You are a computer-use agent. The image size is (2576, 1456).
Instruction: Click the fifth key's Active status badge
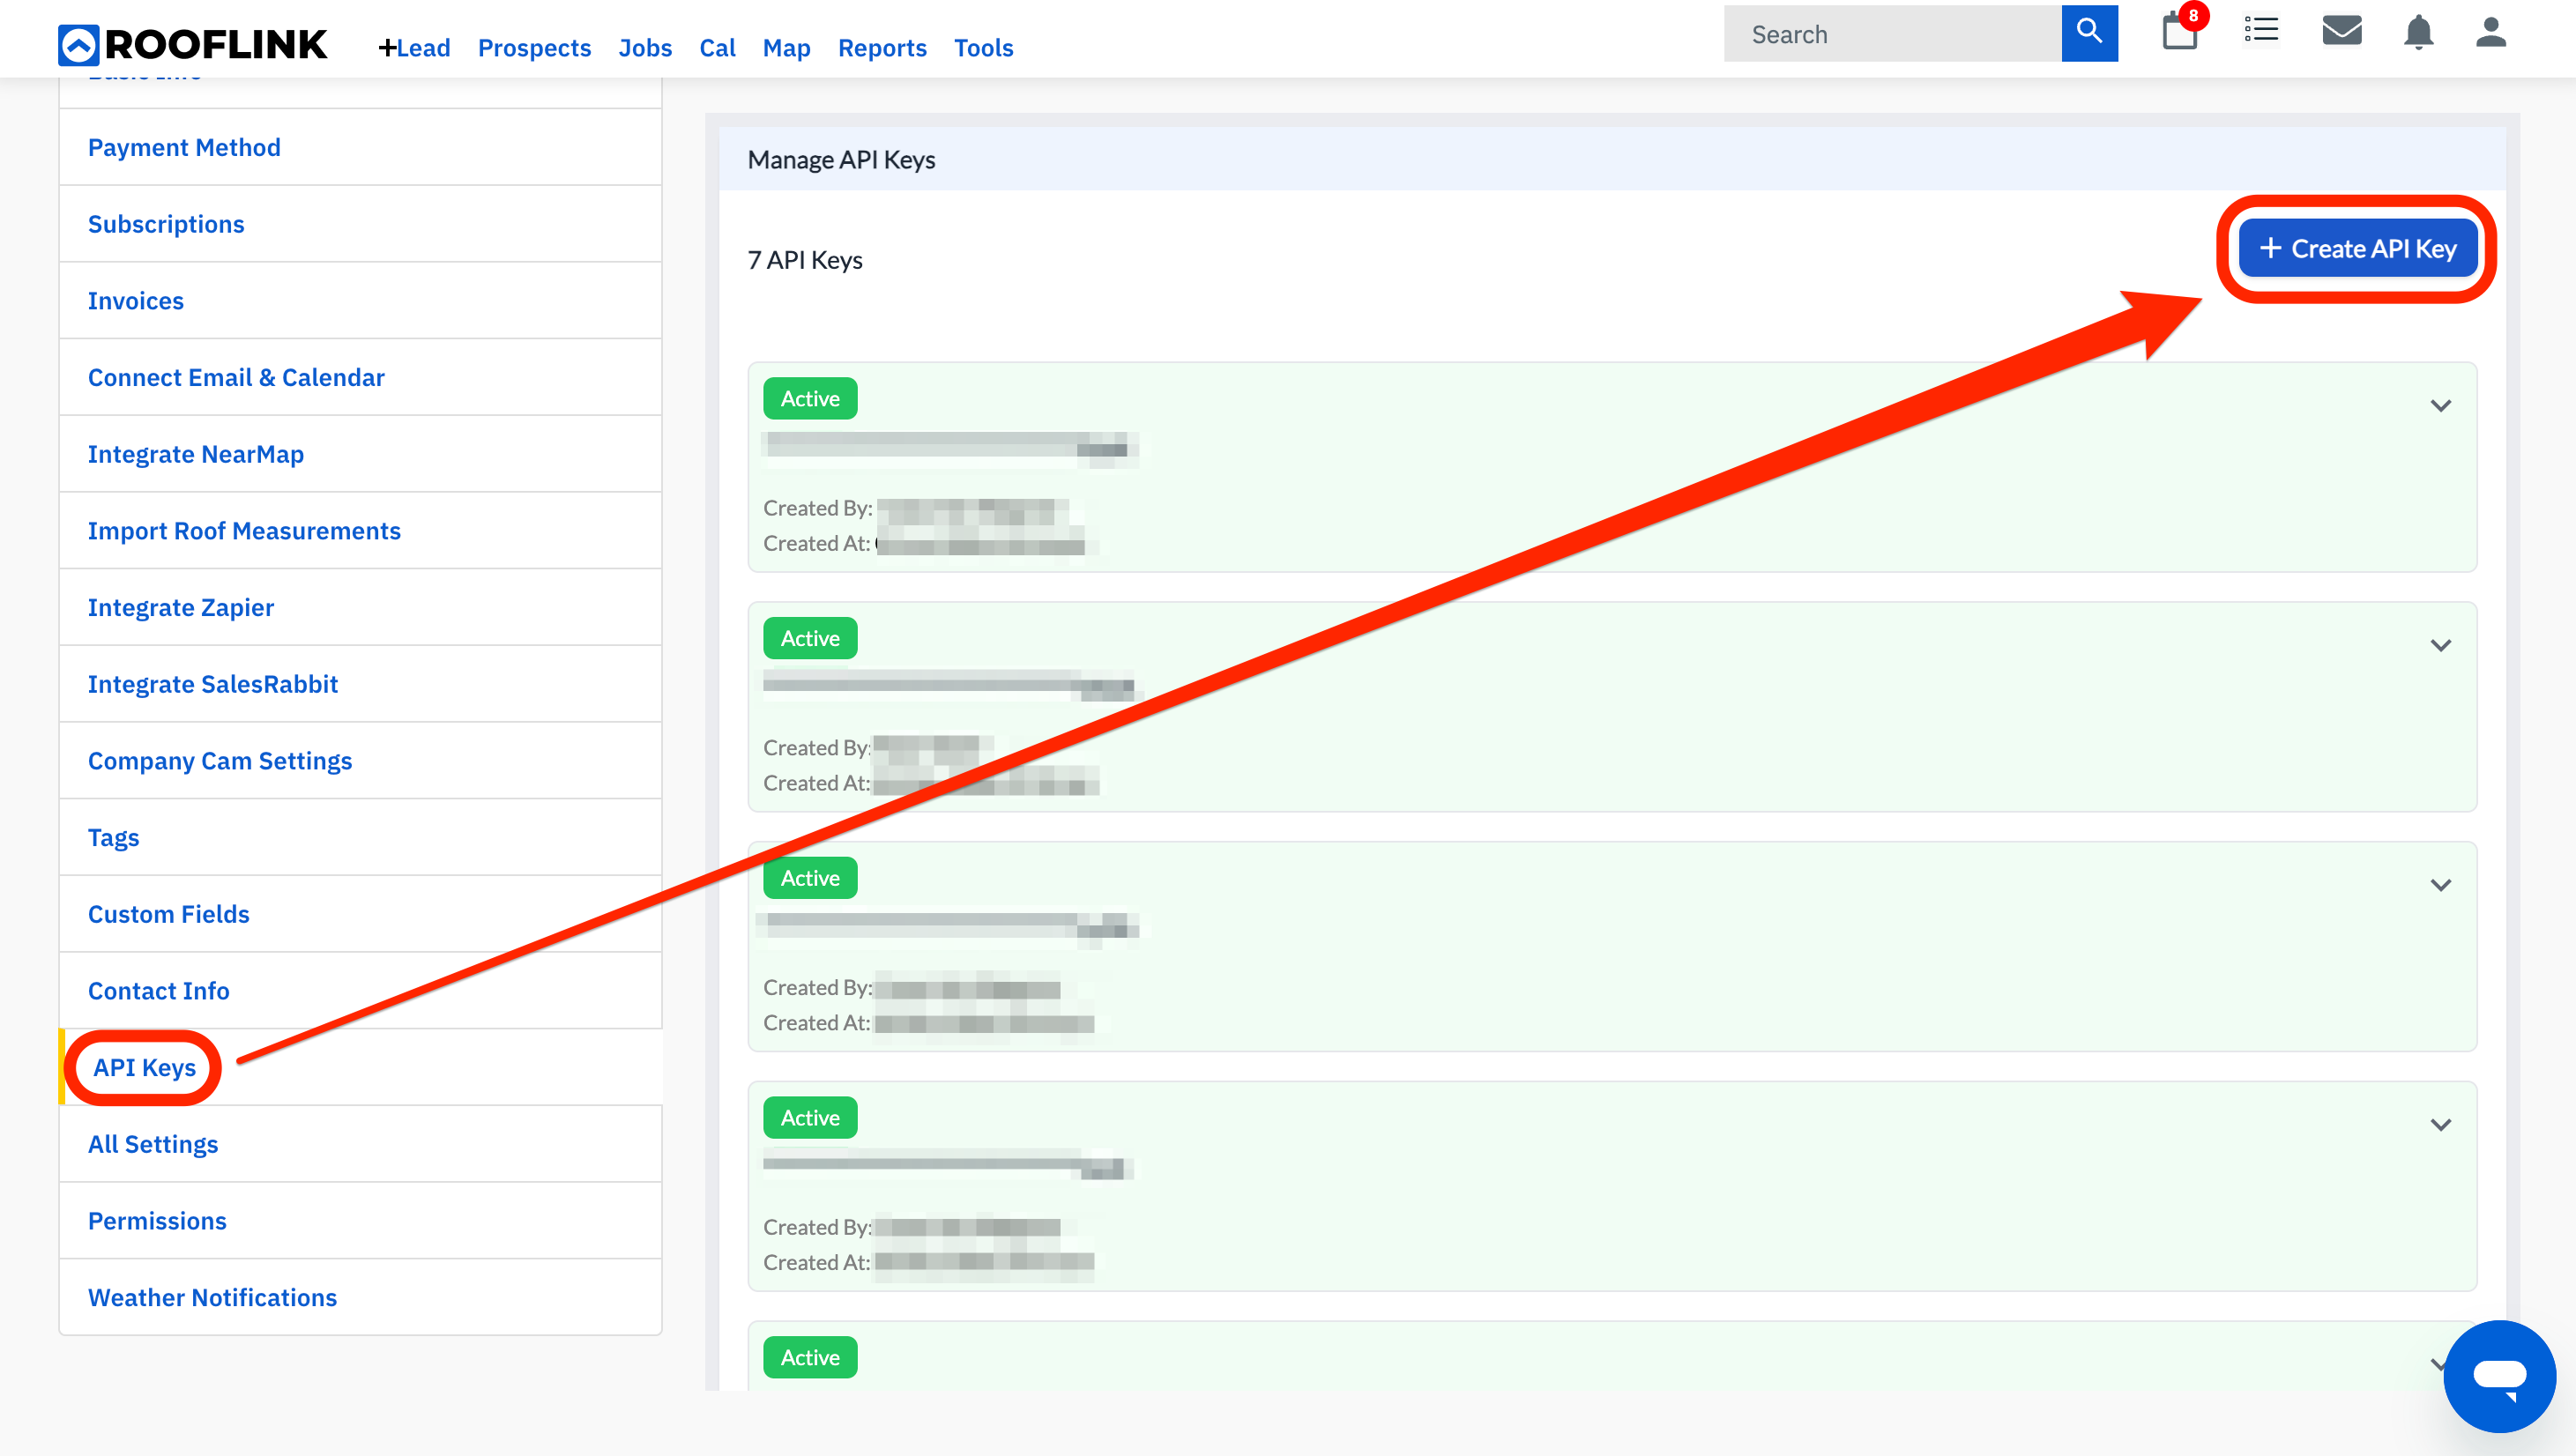pos(810,1358)
